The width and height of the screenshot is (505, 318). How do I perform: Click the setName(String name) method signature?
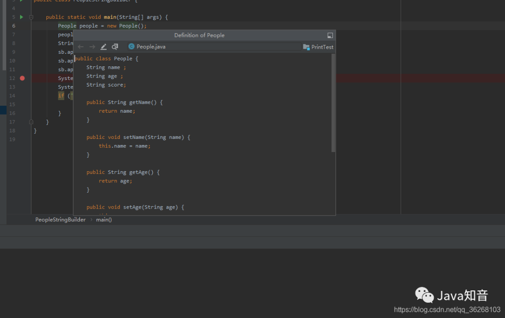pos(138,137)
